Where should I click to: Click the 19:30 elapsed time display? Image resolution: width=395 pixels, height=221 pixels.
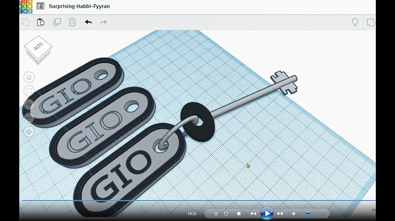192,213
